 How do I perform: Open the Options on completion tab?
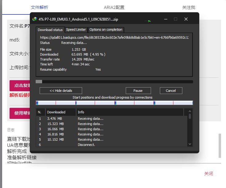(106, 30)
